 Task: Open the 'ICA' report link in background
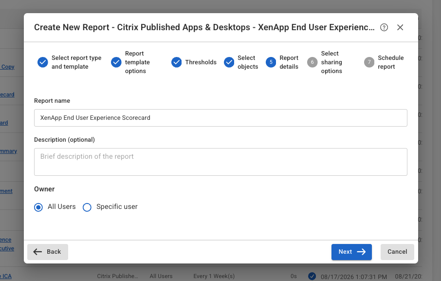click(x=6, y=276)
